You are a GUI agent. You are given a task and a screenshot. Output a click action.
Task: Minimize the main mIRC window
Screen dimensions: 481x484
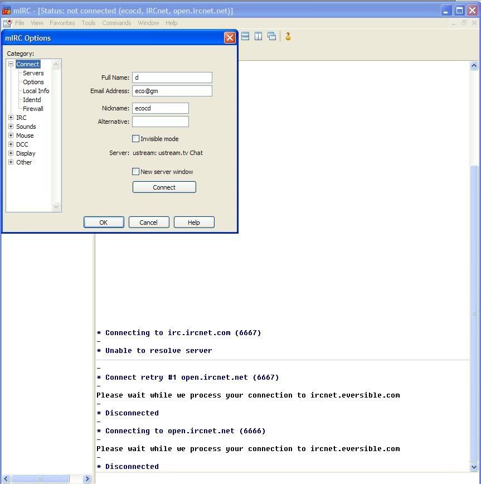click(x=446, y=11)
